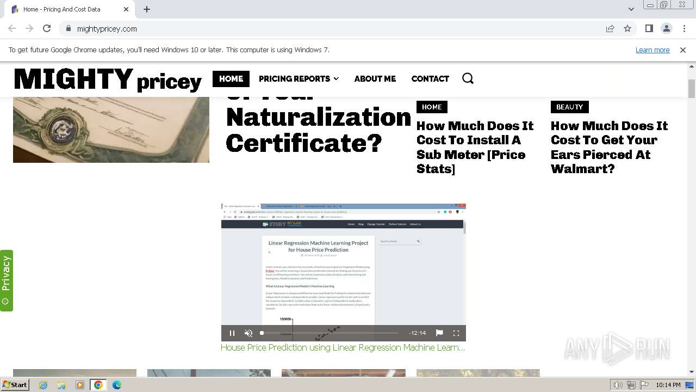The width and height of the screenshot is (696, 392).
Task: Open the site search magnifier icon
Action: click(468, 78)
